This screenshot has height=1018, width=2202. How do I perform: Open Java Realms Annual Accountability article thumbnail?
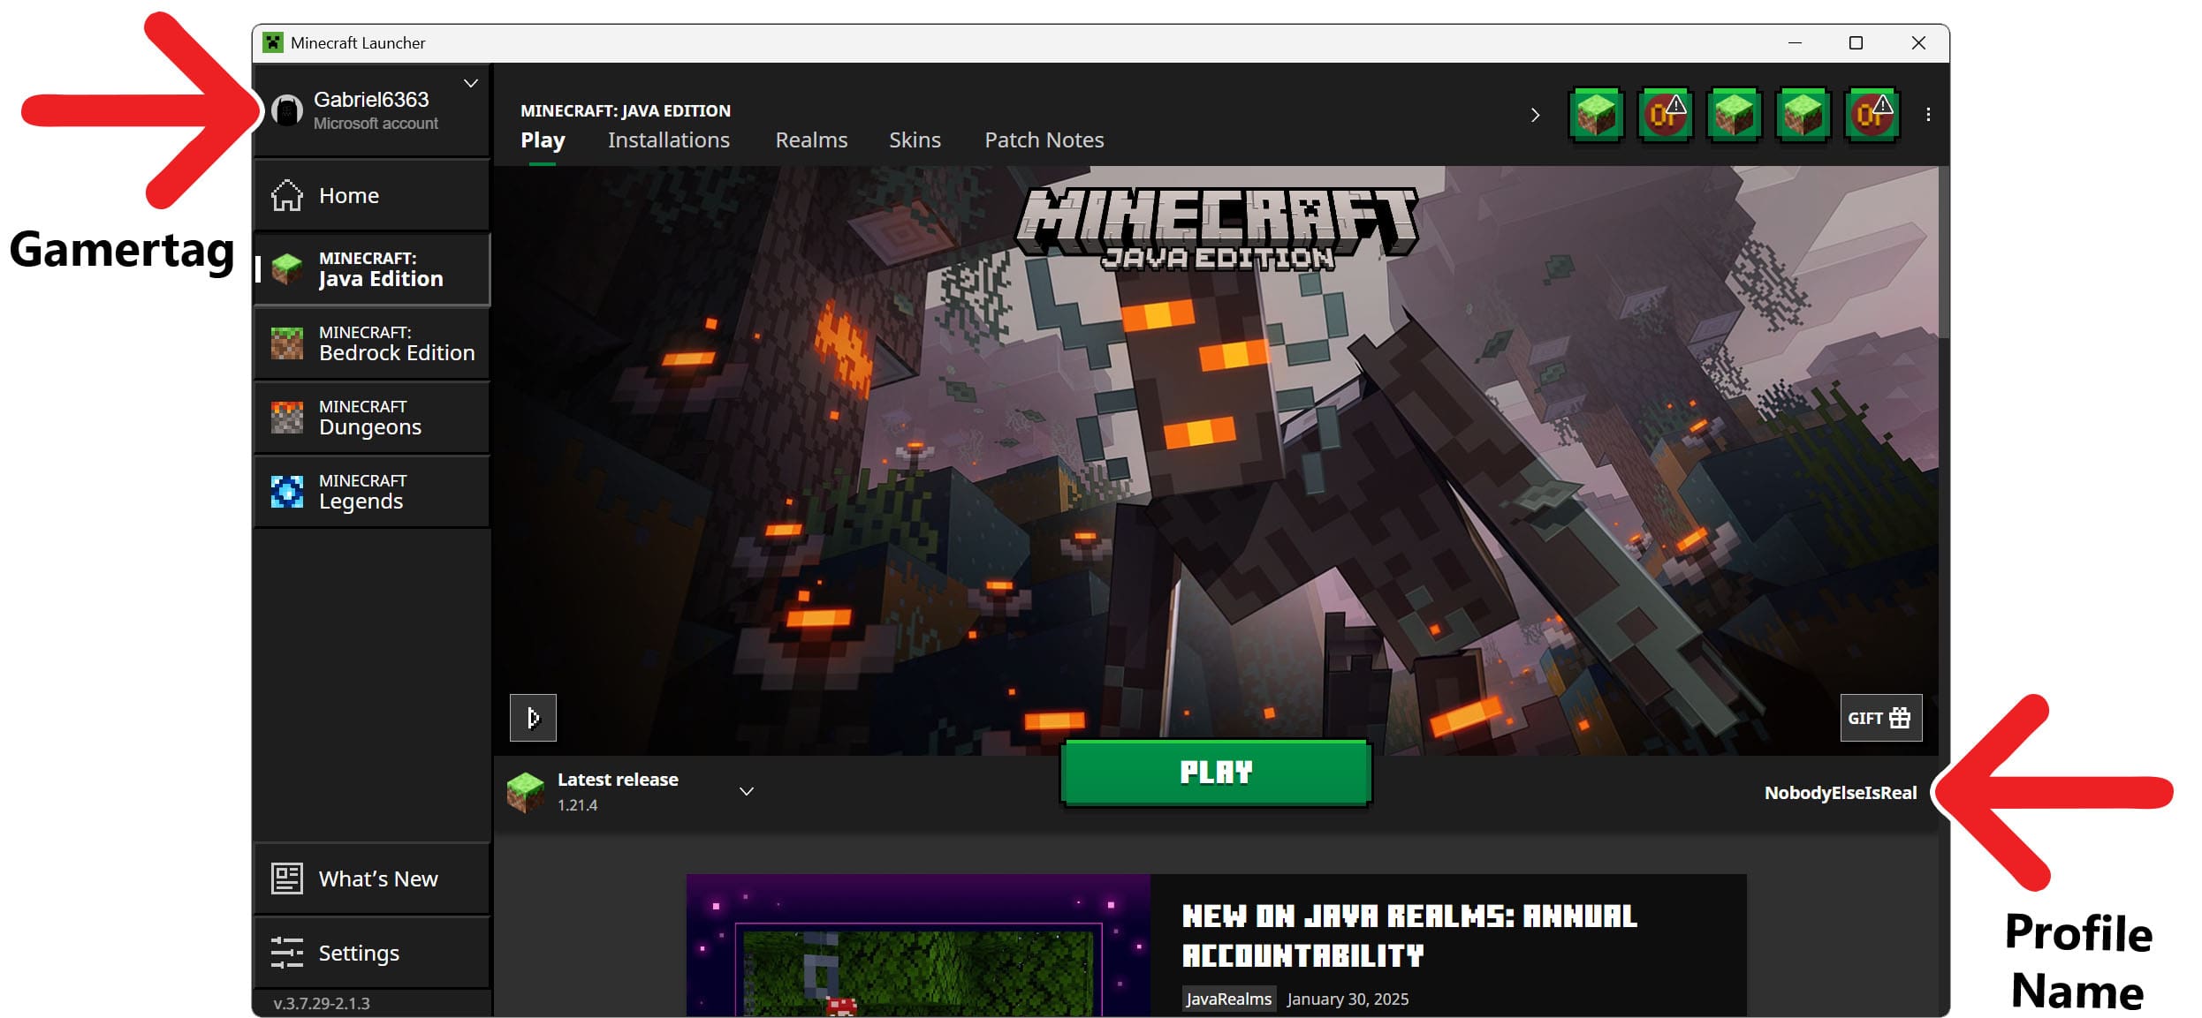click(918, 946)
